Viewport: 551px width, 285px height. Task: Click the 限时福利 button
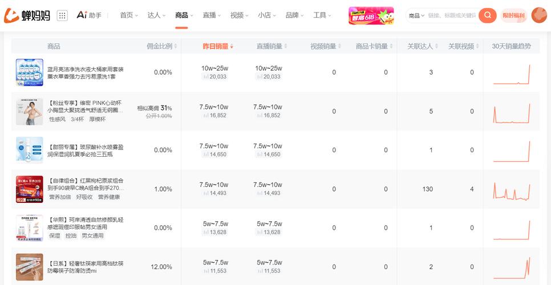513,15
